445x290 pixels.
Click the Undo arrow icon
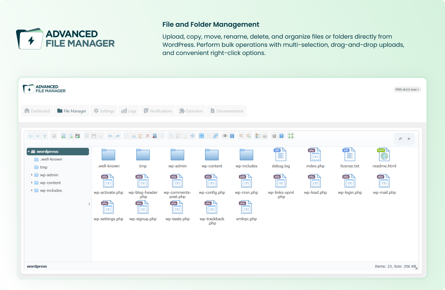pyautogui.click(x=110, y=136)
